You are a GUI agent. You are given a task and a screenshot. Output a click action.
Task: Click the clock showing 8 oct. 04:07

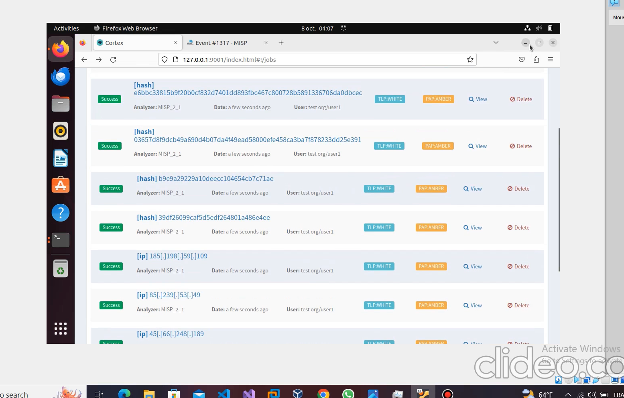(x=317, y=28)
